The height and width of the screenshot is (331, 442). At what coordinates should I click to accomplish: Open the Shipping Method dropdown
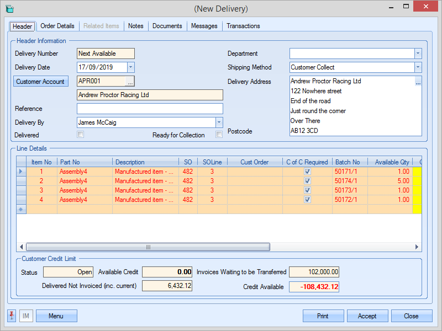(x=418, y=67)
